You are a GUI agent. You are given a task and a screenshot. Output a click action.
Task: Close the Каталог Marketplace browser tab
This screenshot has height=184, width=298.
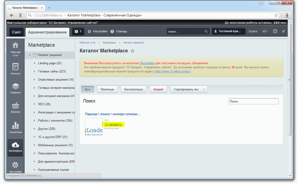click(x=42, y=8)
